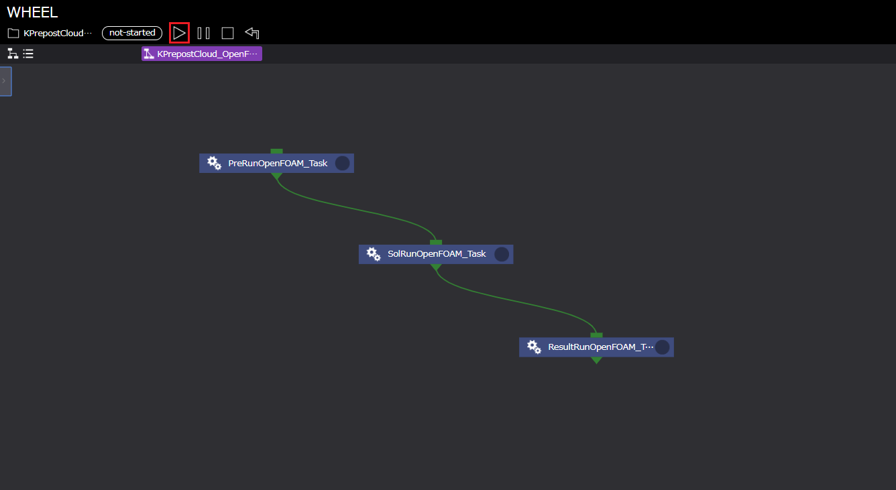The image size is (896, 490).
Task: Click the clean/revert project arrow icon
Action: (x=252, y=33)
